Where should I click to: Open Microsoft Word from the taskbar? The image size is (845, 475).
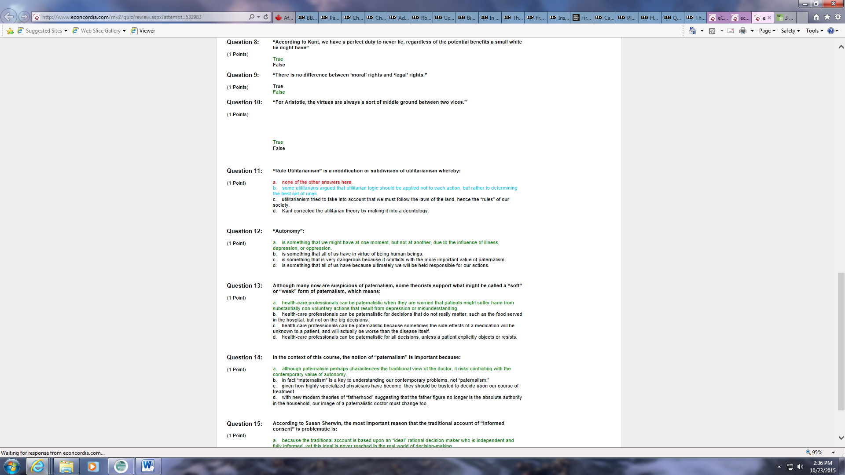tap(148, 466)
